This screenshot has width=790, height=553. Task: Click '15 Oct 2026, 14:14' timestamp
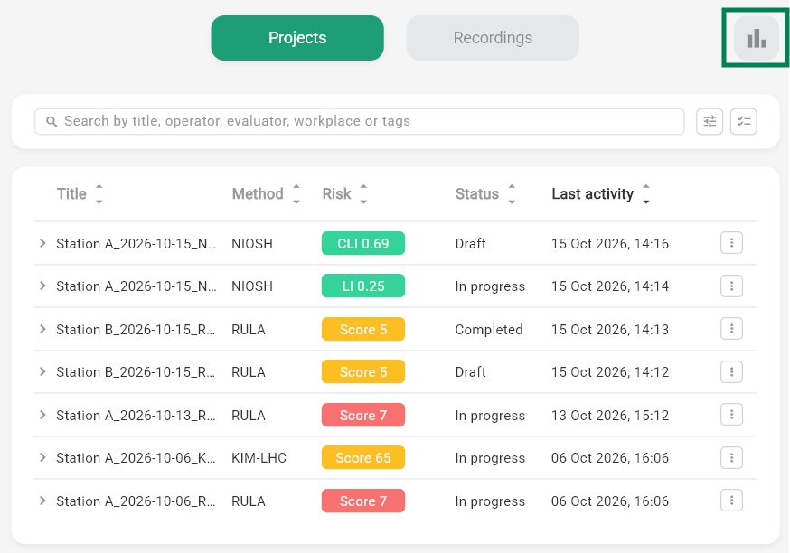tap(610, 286)
